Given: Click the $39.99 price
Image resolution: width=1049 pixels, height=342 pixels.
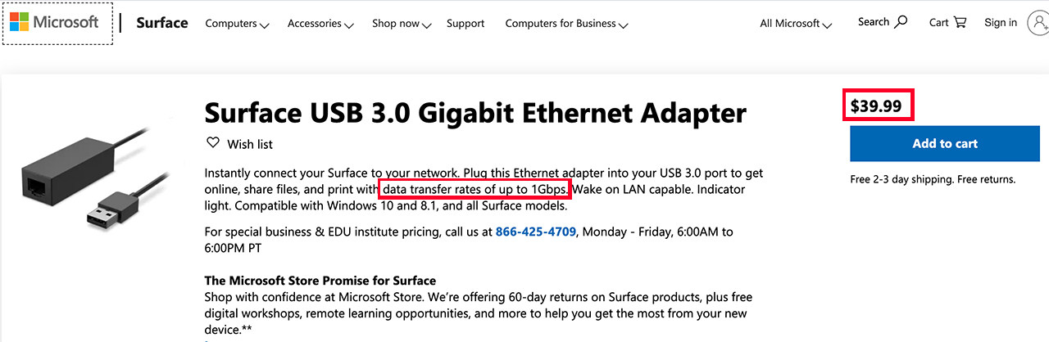Looking at the screenshot, I should coord(877,106).
